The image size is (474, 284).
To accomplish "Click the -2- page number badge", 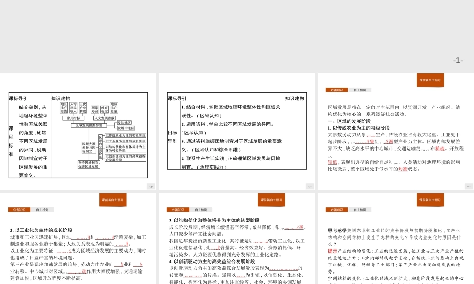I will coord(151,186).
